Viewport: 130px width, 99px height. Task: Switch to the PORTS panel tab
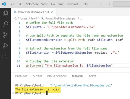pos(92,76)
